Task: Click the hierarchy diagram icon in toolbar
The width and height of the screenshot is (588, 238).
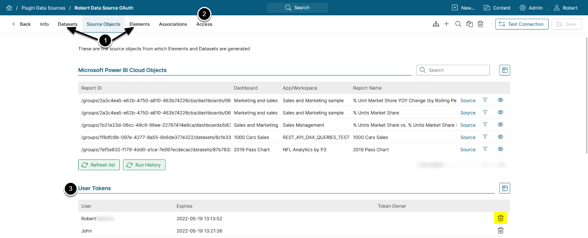Action: click(436, 24)
